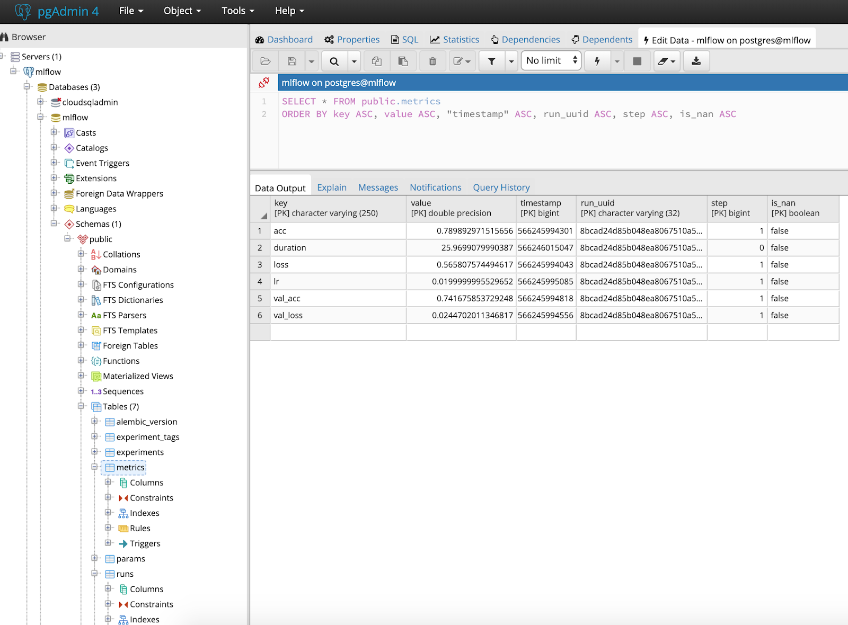Select row 3 by its row number
This screenshot has width=848, height=625.
(260, 265)
